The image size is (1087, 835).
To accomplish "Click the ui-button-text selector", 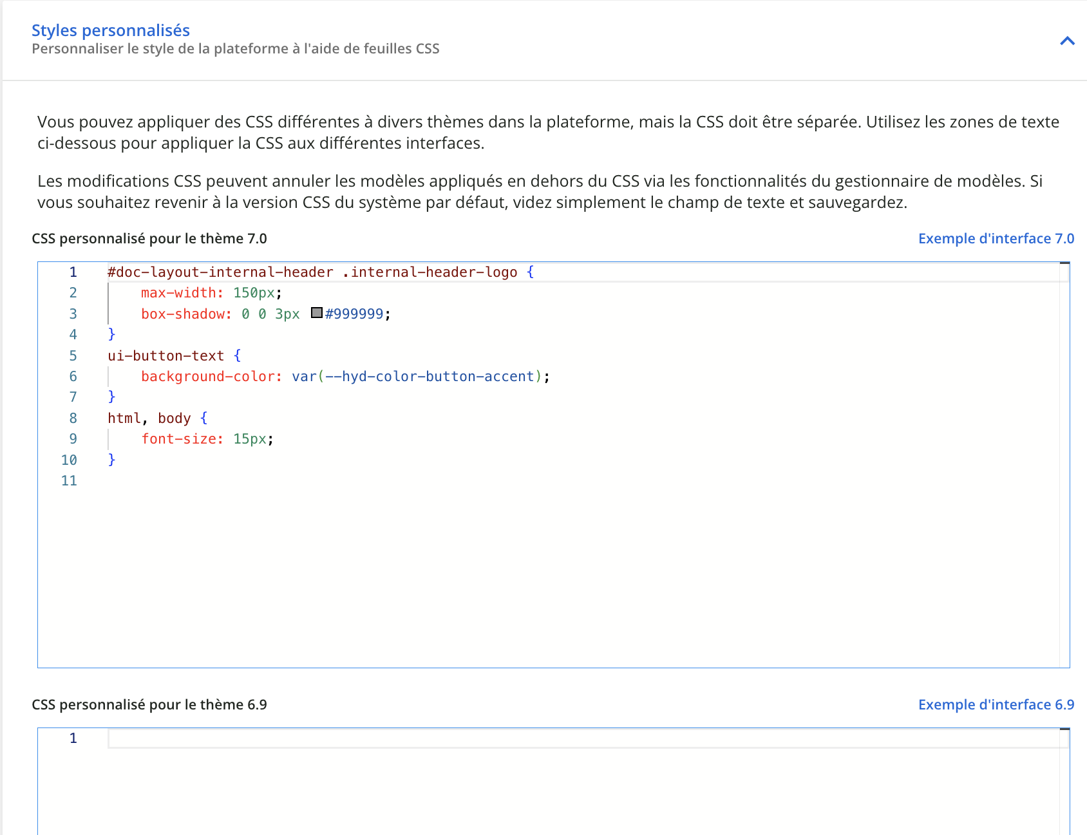I will 166,355.
